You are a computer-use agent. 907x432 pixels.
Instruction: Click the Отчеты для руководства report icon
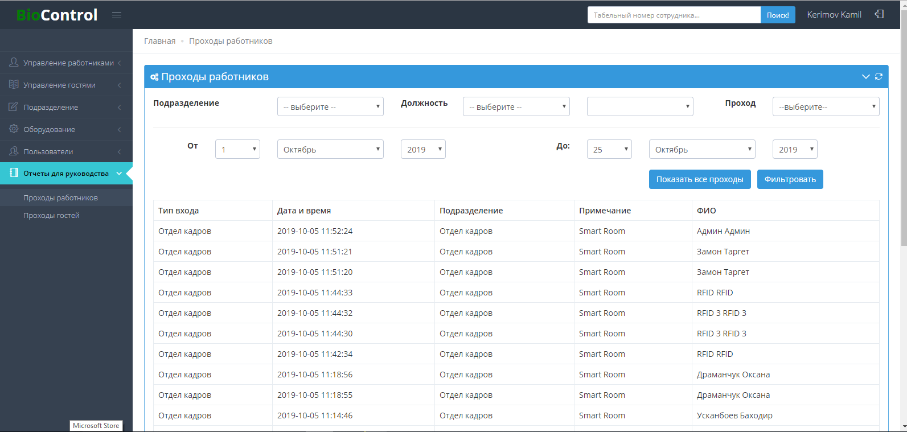(x=14, y=173)
